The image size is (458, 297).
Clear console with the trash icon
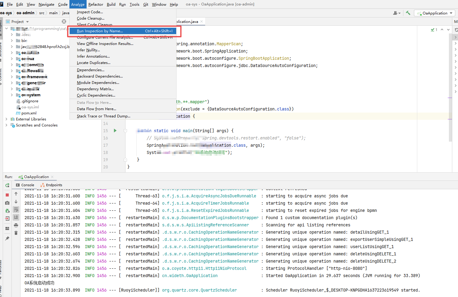16,233
